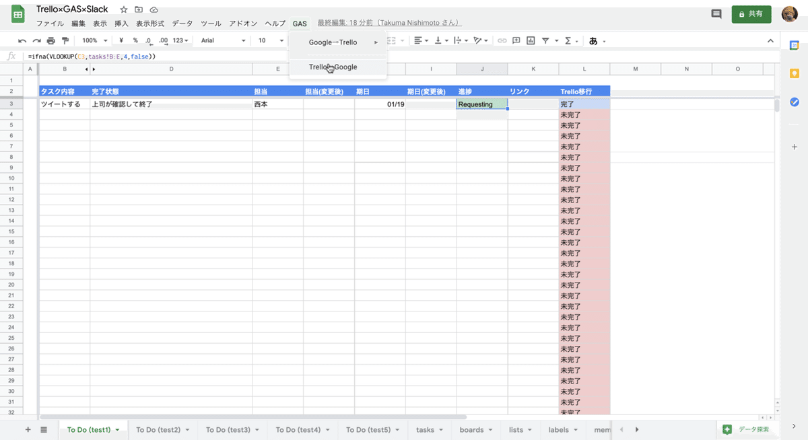Click the insert chart icon

531,40
